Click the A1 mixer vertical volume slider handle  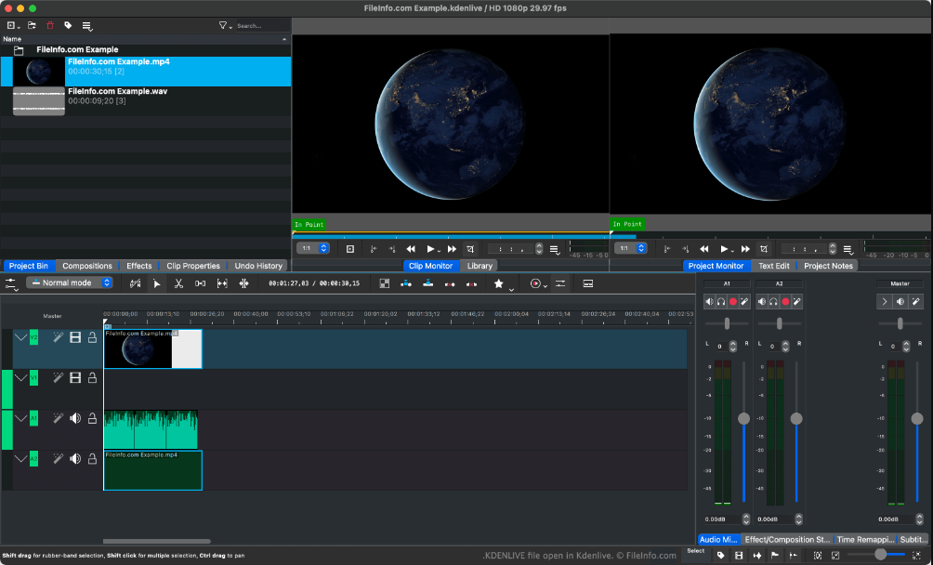(743, 419)
